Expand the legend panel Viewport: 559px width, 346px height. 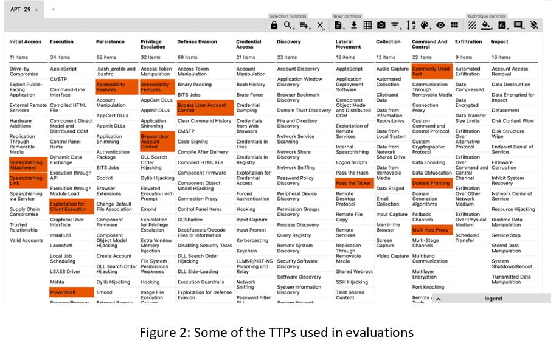(438, 299)
